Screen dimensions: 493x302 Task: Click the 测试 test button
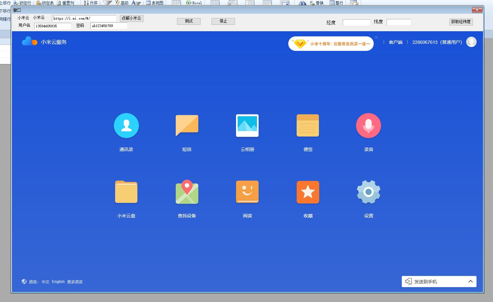(x=189, y=21)
